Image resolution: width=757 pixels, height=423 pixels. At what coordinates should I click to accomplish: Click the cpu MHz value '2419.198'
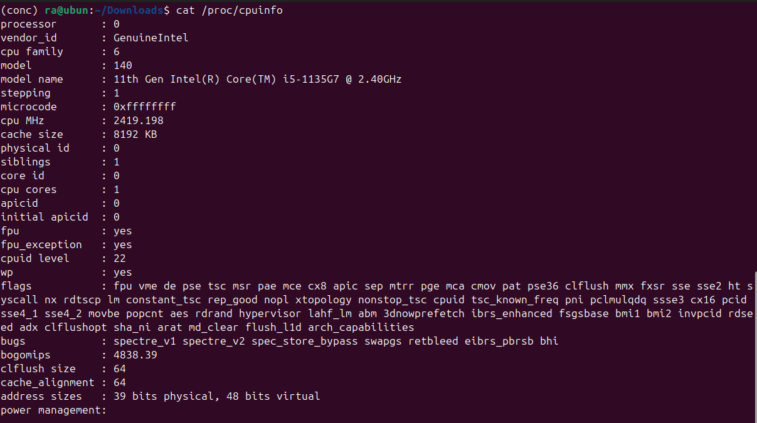point(138,120)
